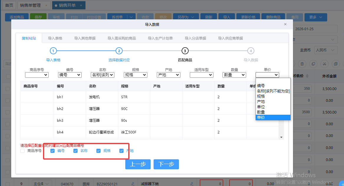Click the 刷新 toolbar button
Screen dimensions: 344x186
(209, 17)
